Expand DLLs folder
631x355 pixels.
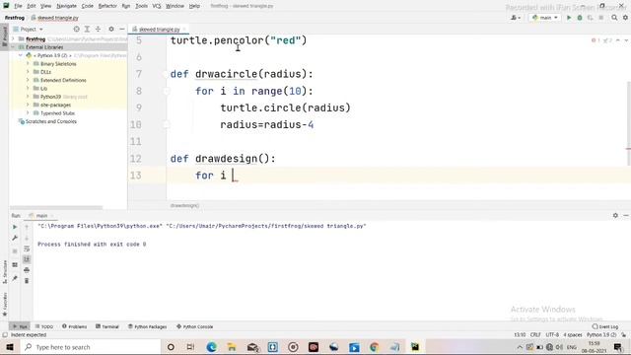tap(28, 72)
